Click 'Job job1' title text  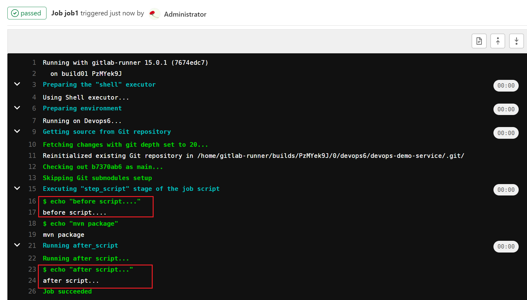(65, 13)
